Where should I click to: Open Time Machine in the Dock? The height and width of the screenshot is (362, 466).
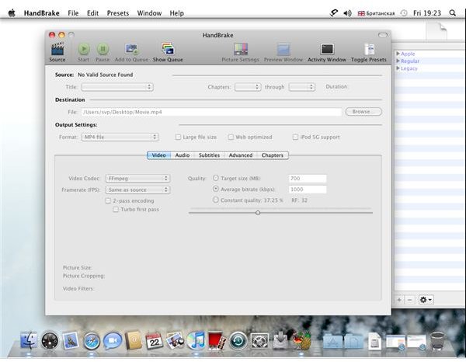click(238, 340)
